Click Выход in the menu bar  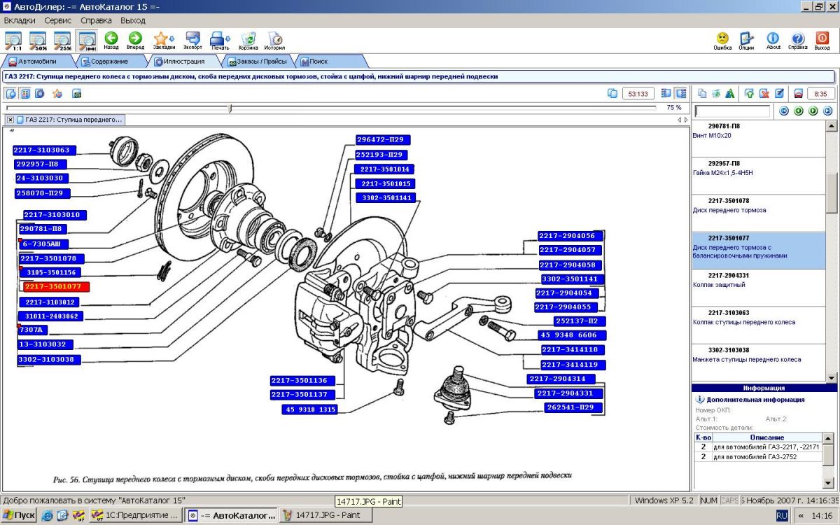click(133, 20)
